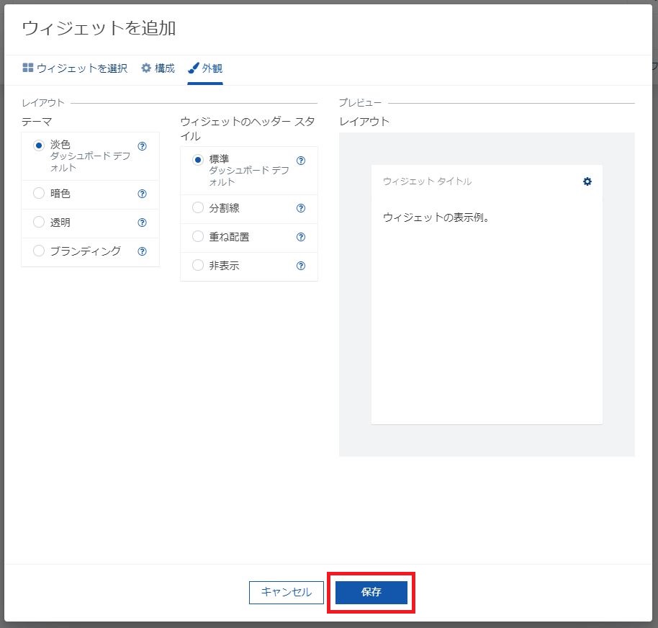The image size is (658, 628).
Task: Open help tooltip for 非表示 header style
Action: pyautogui.click(x=301, y=265)
